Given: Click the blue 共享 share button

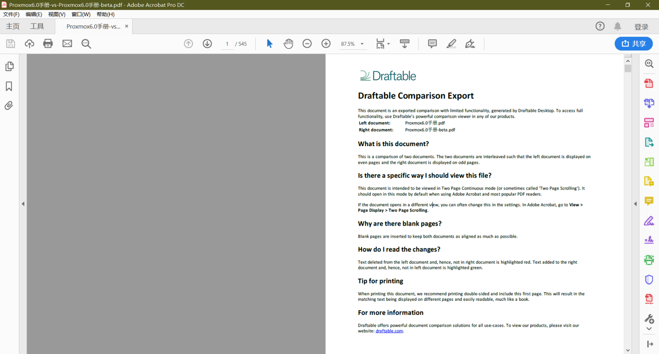Looking at the screenshot, I should [x=634, y=43].
